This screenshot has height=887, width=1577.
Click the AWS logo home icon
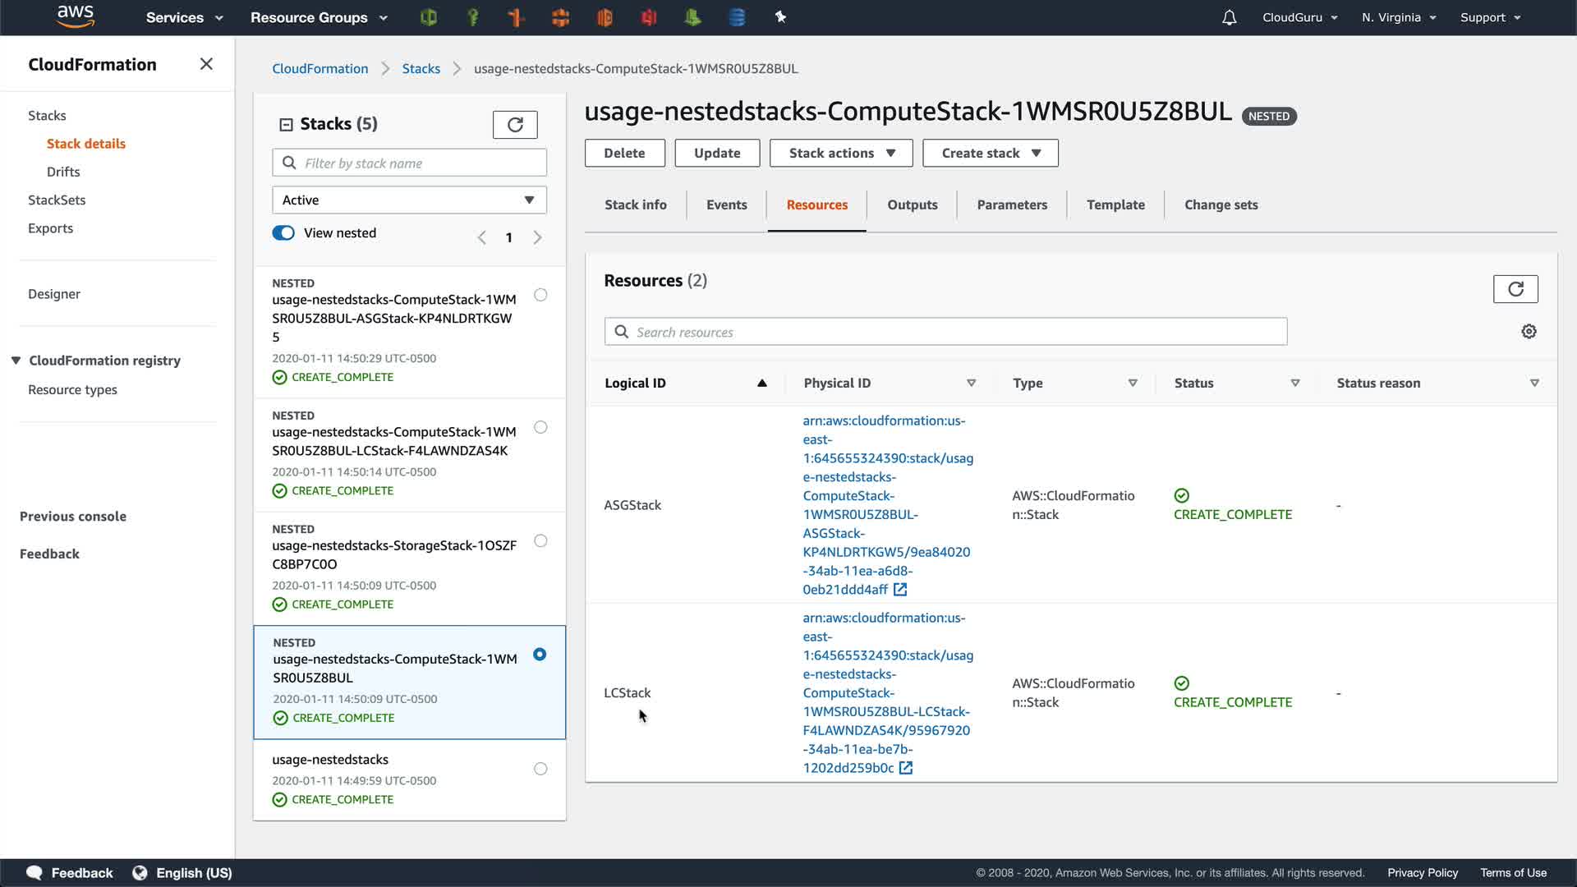[76, 17]
